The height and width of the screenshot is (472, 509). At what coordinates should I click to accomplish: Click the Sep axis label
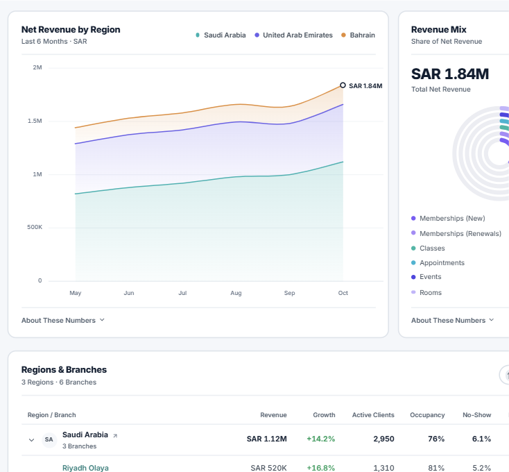tap(290, 293)
